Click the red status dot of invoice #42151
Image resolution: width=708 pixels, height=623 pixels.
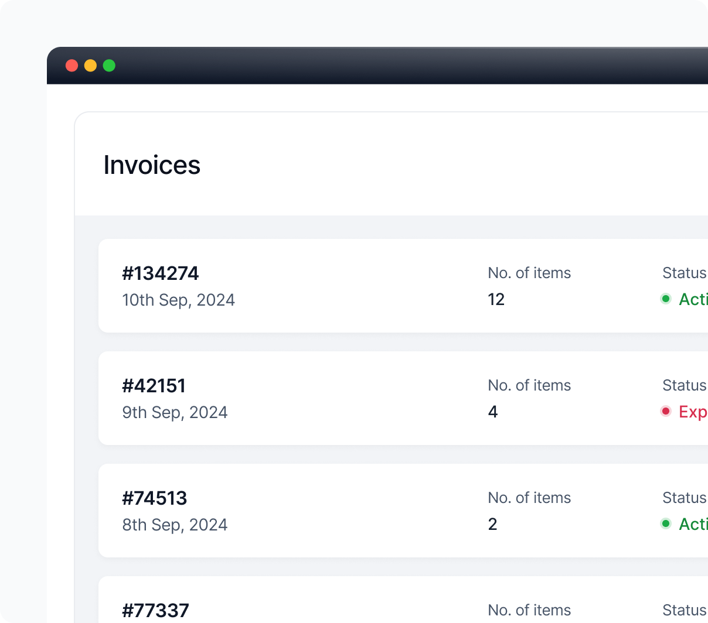coord(666,411)
